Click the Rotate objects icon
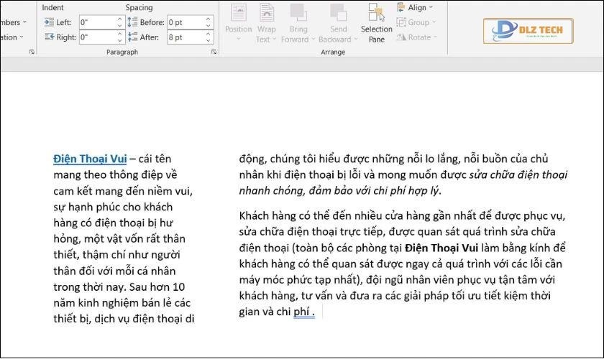604x359 pixels. 401,37
